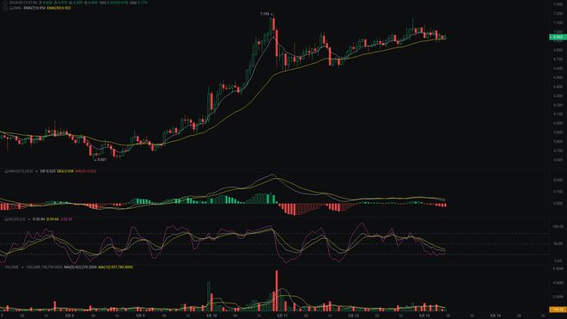
Task: Click the K 30.84 value
Action: 39,219
